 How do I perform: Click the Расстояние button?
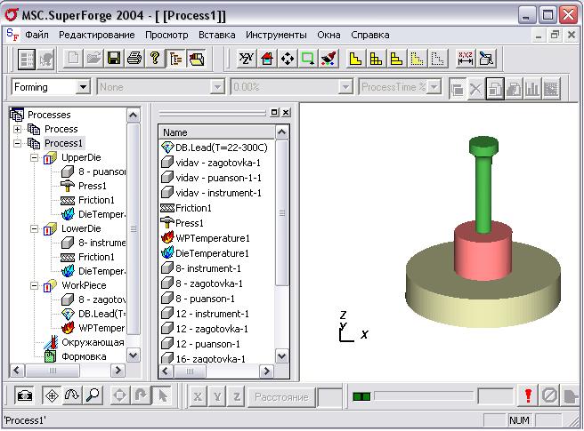[x=281, y=397]
